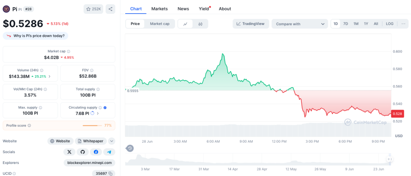This screenshot has height=176, width=411.
Task: Copy the UCID 35697
Action: coord(111,173)
